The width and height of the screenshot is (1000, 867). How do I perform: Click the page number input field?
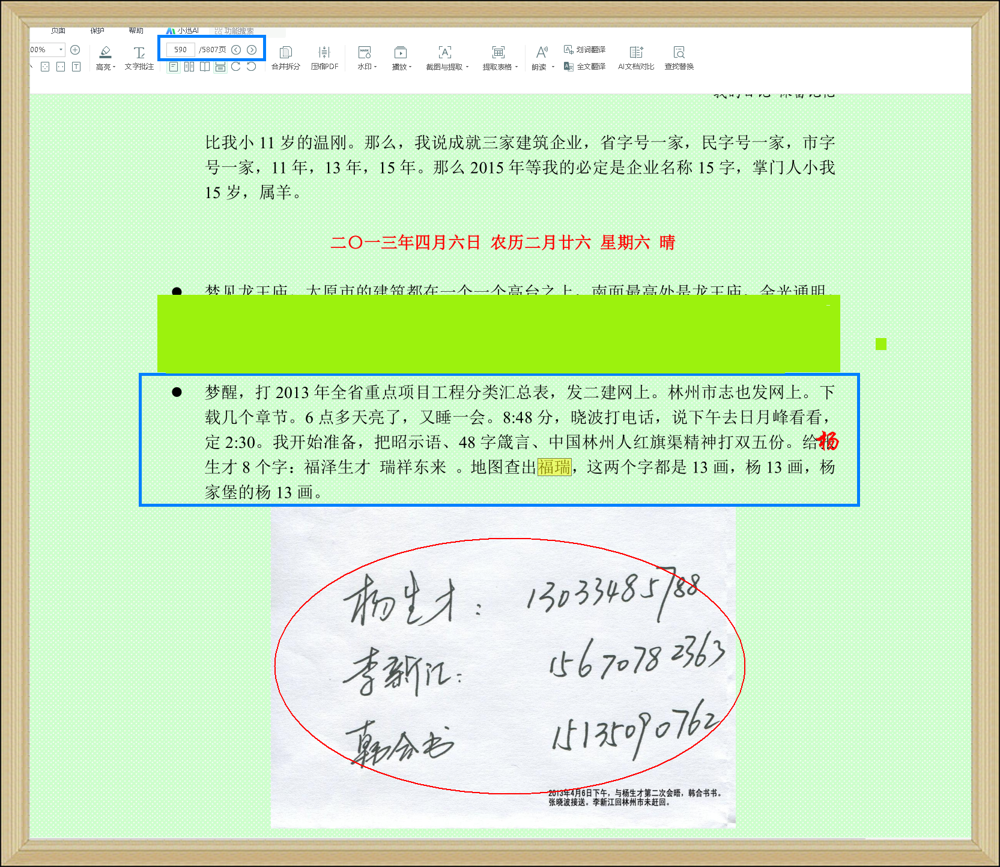click(180, 50)
